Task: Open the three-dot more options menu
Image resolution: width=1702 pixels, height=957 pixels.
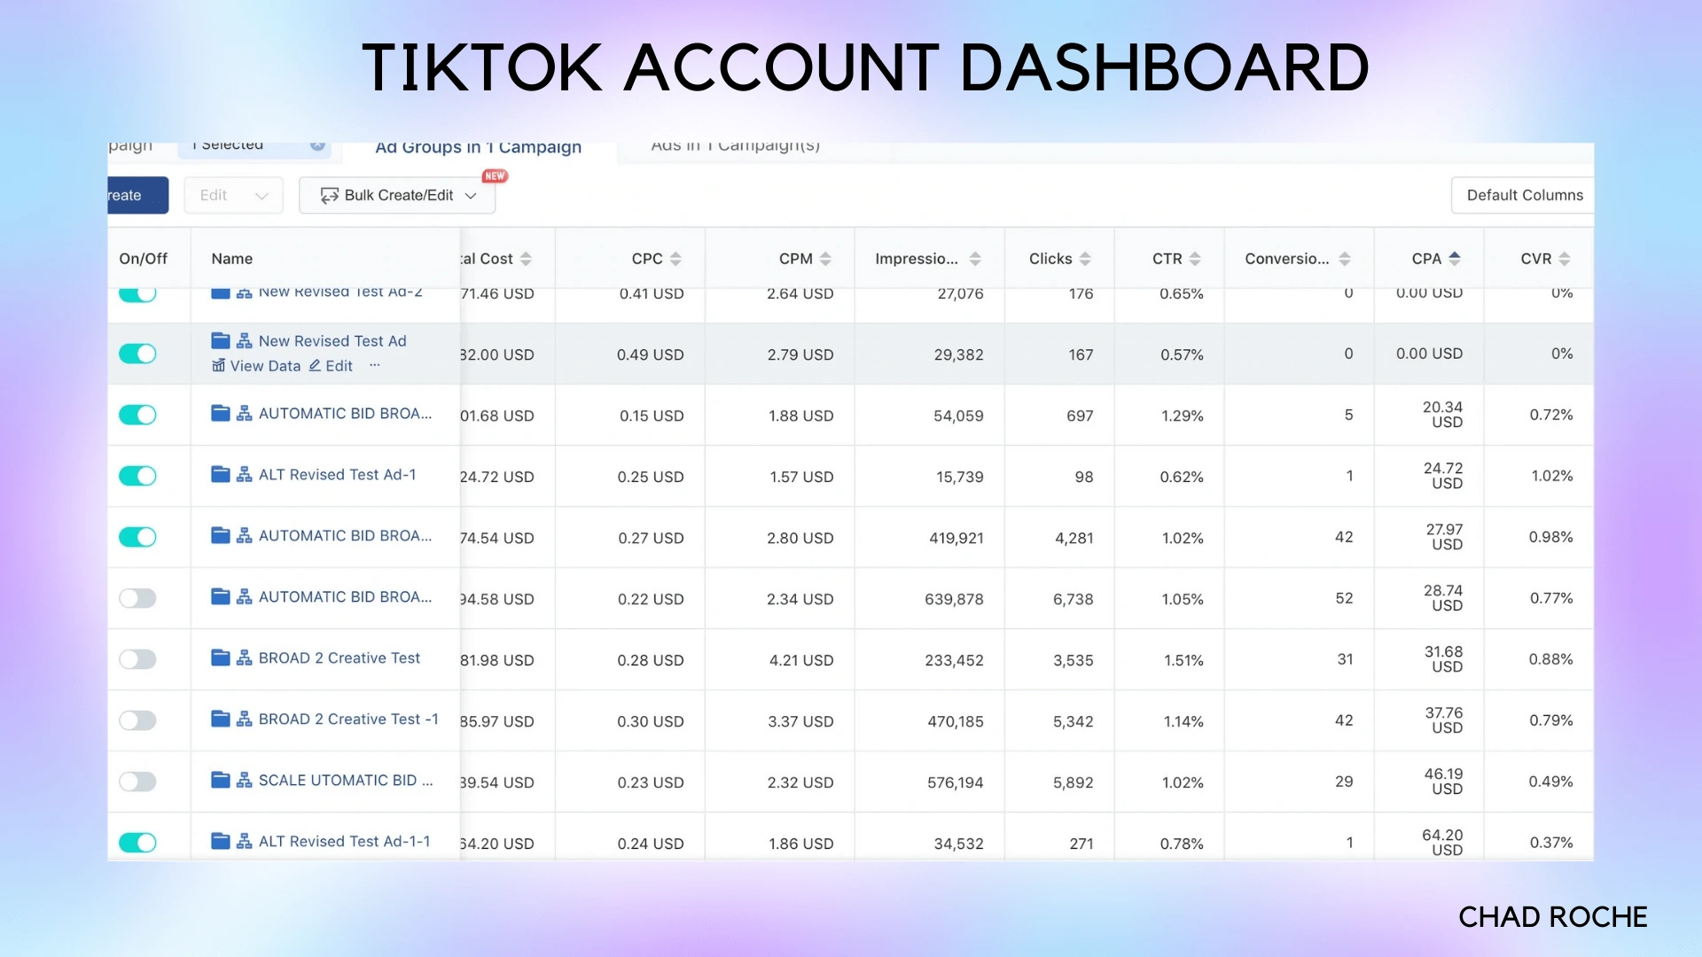Action: click(x=374, y=366)
